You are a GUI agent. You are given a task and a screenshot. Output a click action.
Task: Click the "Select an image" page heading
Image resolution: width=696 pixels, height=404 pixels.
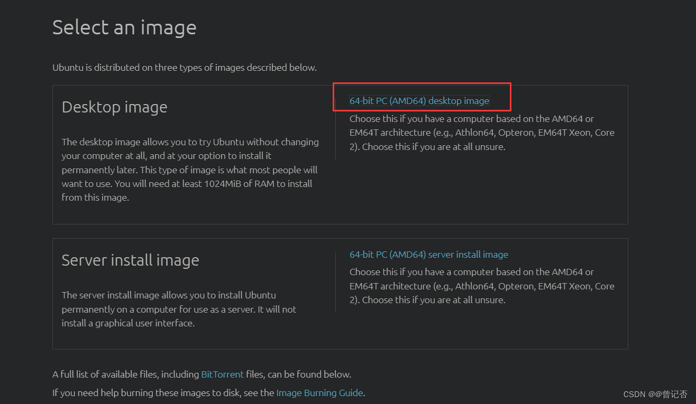point(124,27)
